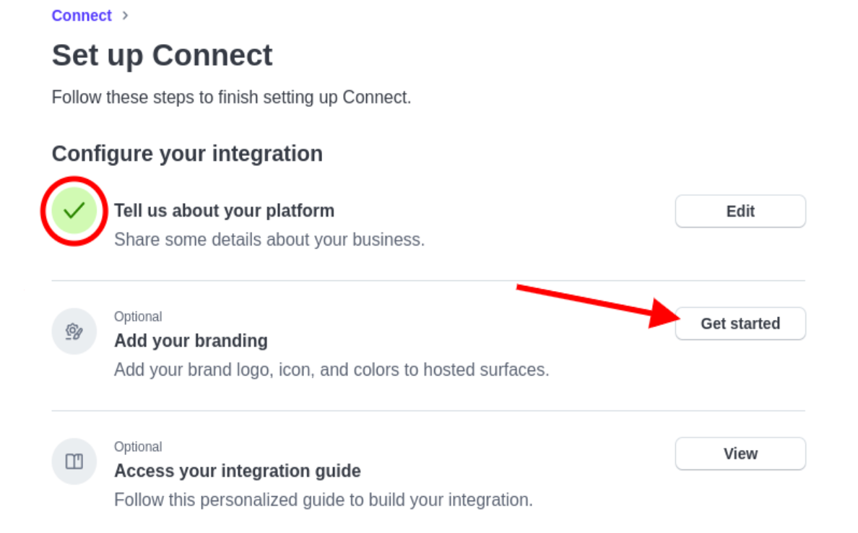
Task: Click the "Follow these steps" subtitle text
Action: point(231,97)
